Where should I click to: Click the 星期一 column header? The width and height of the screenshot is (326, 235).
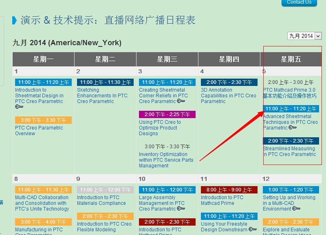coord(43,59)
